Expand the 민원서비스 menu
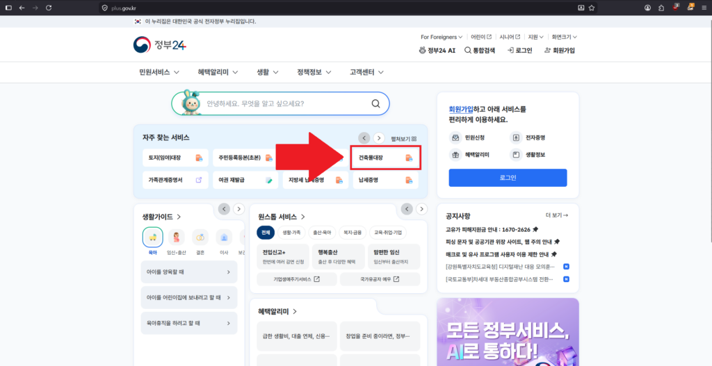 coord(159,72)
